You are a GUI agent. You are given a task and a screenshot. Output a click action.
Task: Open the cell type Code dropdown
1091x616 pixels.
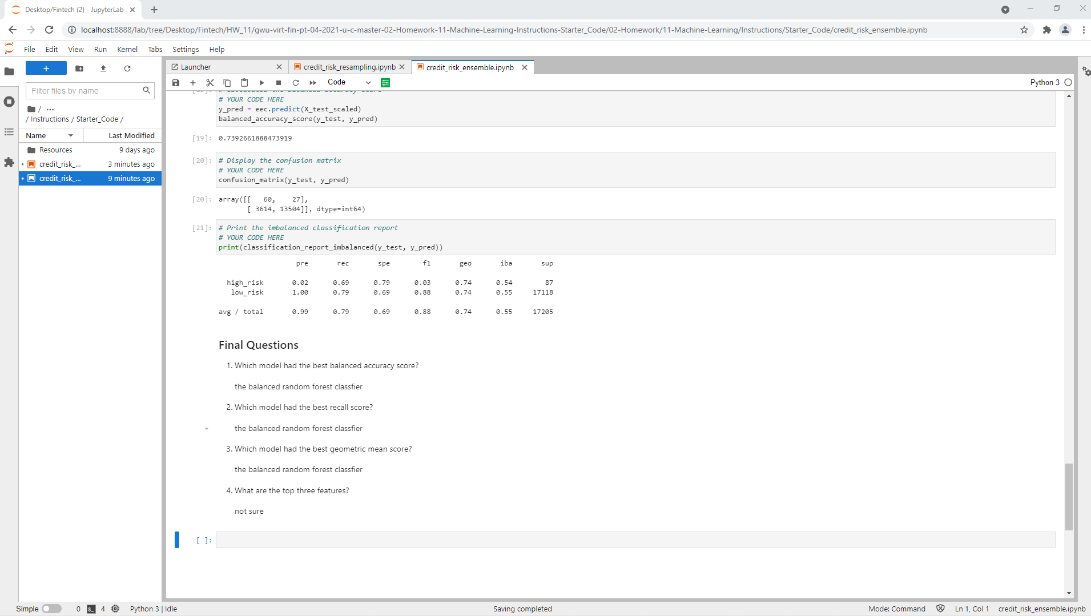click(x=349, y=82)
